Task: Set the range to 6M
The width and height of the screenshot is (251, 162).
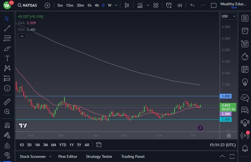Action: (x=54, y=145)
